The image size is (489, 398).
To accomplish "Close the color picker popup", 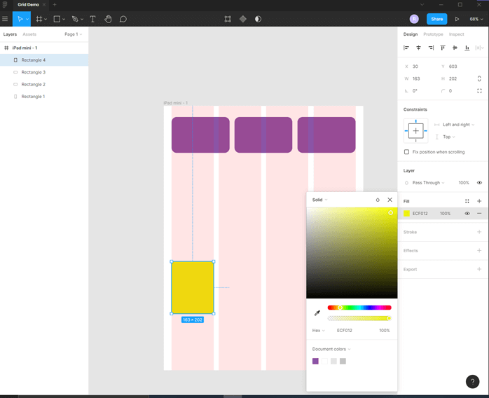I will (x=390, y=200).
